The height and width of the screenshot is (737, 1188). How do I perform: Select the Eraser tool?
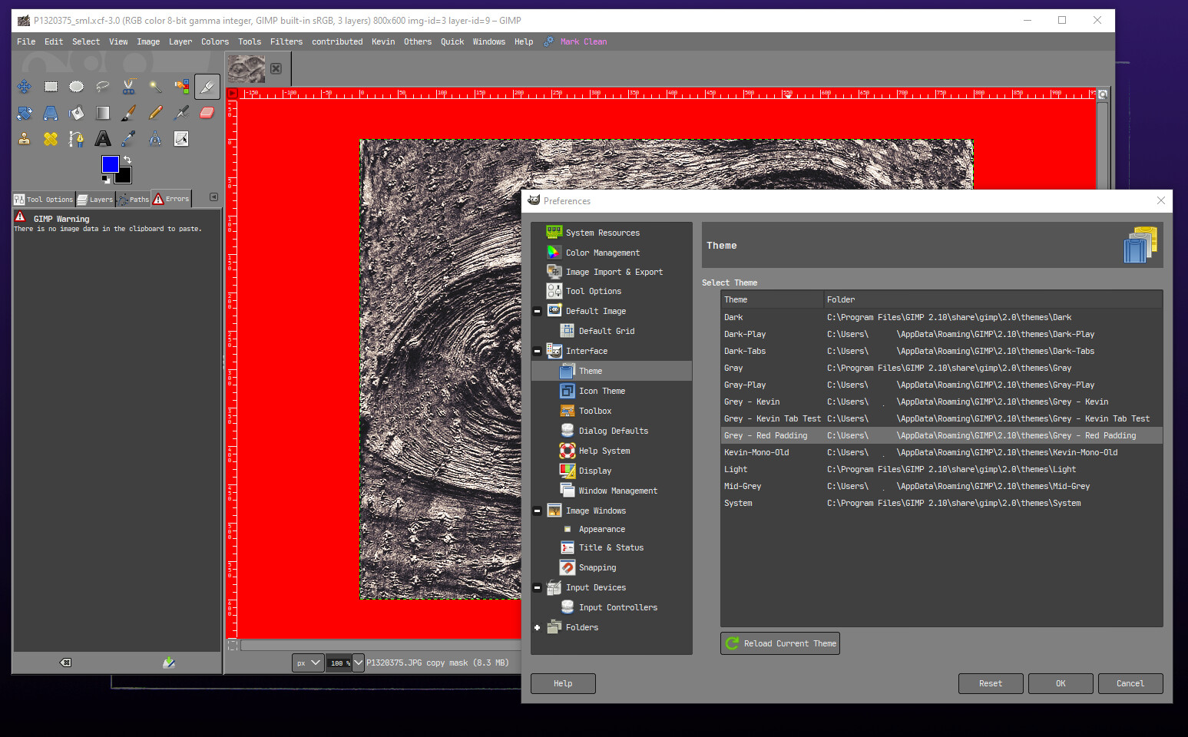pyautogui.click(x=207, y=113)
